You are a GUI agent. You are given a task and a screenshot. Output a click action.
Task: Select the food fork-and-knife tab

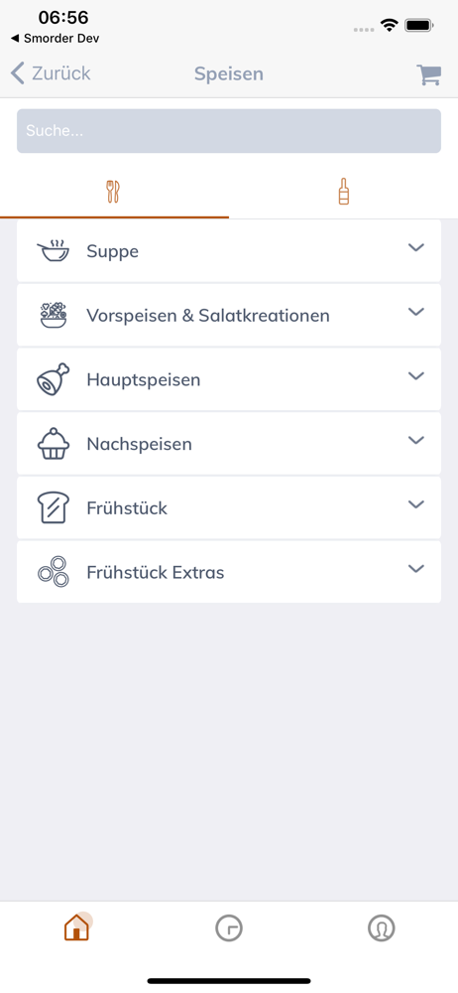click(x=115, y=192)
